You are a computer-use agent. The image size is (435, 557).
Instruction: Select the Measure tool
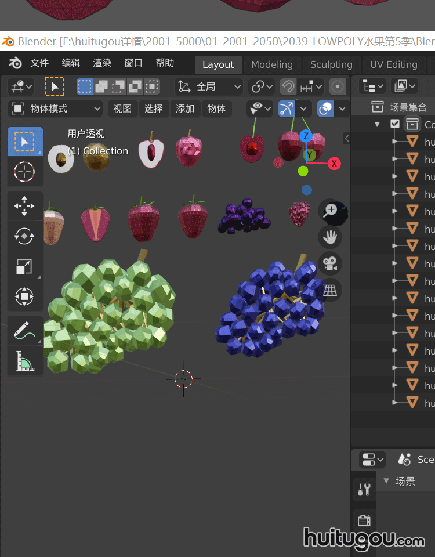24,361
